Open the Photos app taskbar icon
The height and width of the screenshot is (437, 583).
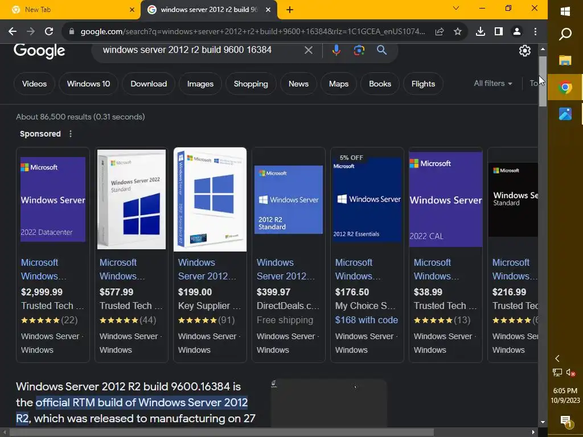coord(565,114)
